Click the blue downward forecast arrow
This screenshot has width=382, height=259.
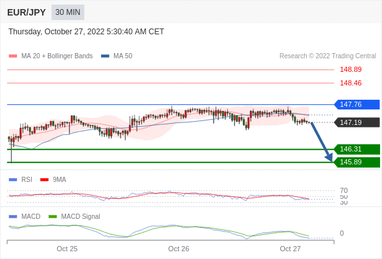point(322,142)
